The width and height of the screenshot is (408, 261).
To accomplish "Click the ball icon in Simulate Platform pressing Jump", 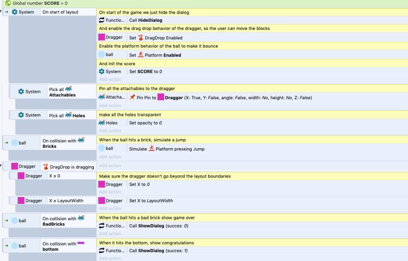I will click(x=103, y=148).
